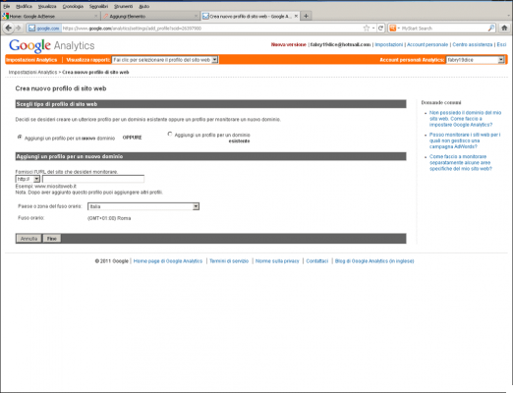Image resolution: width=513 pixels, height=393 pixels.
Task: Open the Cronologia menu
Action: [73, 6]
